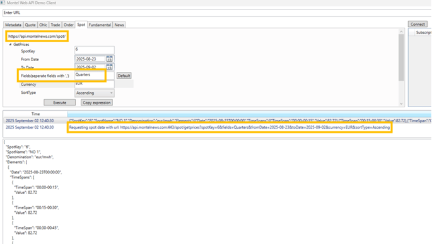Select the Requesting spot data log row
This screenshot has width=434, height=244.
point(217,127)
